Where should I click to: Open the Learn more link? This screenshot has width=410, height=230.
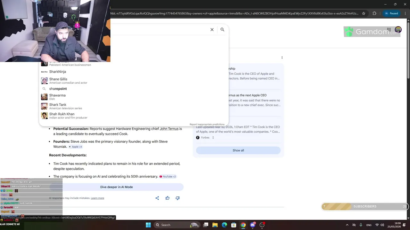click(97, 198)
